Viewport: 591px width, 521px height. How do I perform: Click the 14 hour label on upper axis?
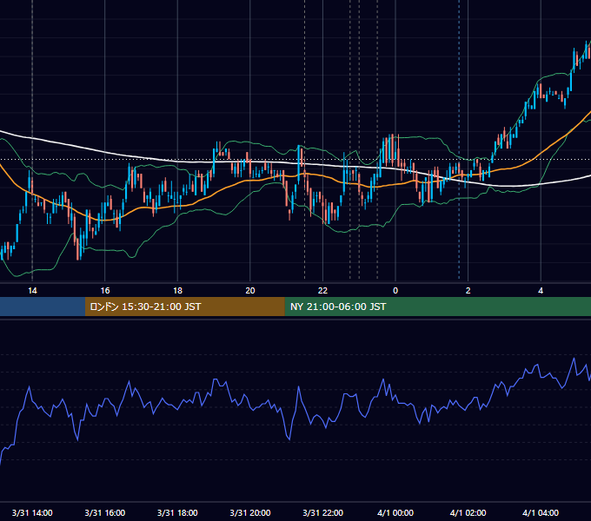pyautogui.click(x=32, y=291)
